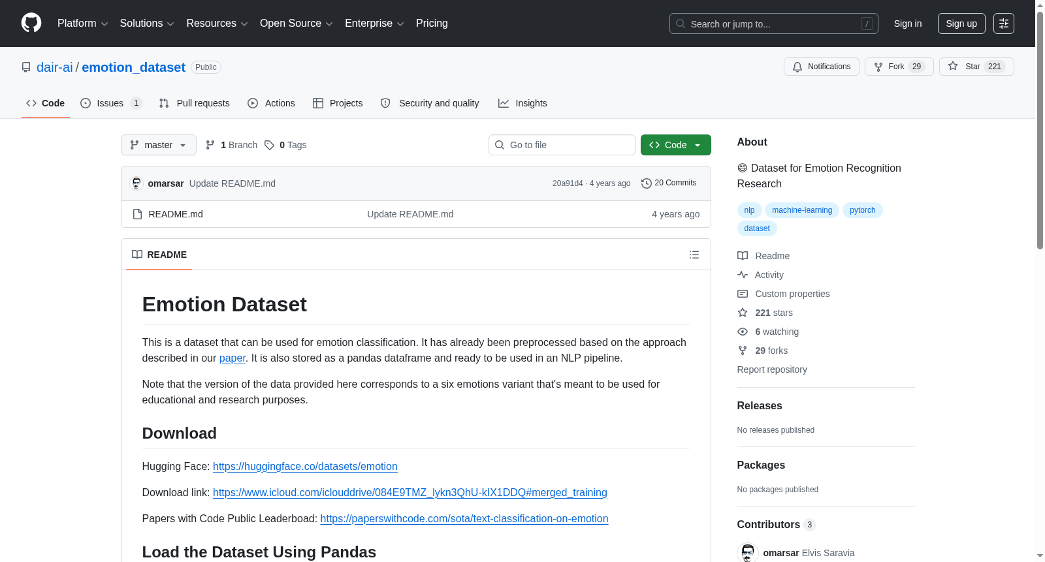Click the Search or jump to field
This screenshot has width=1045, height=562.
point(774,23)
